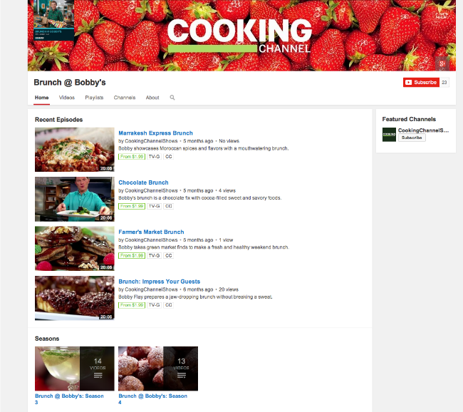Open Brunch @ Bobby's: Season 4 link
This screenshot has width=463, height=412.
(152, 399)
